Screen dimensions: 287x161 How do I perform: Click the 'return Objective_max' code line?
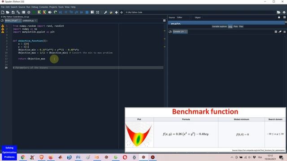[x=32, y=59]
